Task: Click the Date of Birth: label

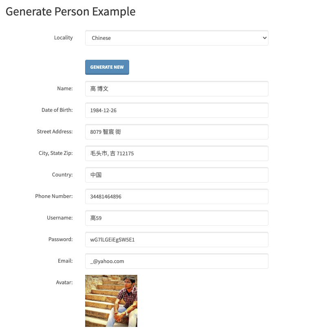Action: 57,110
